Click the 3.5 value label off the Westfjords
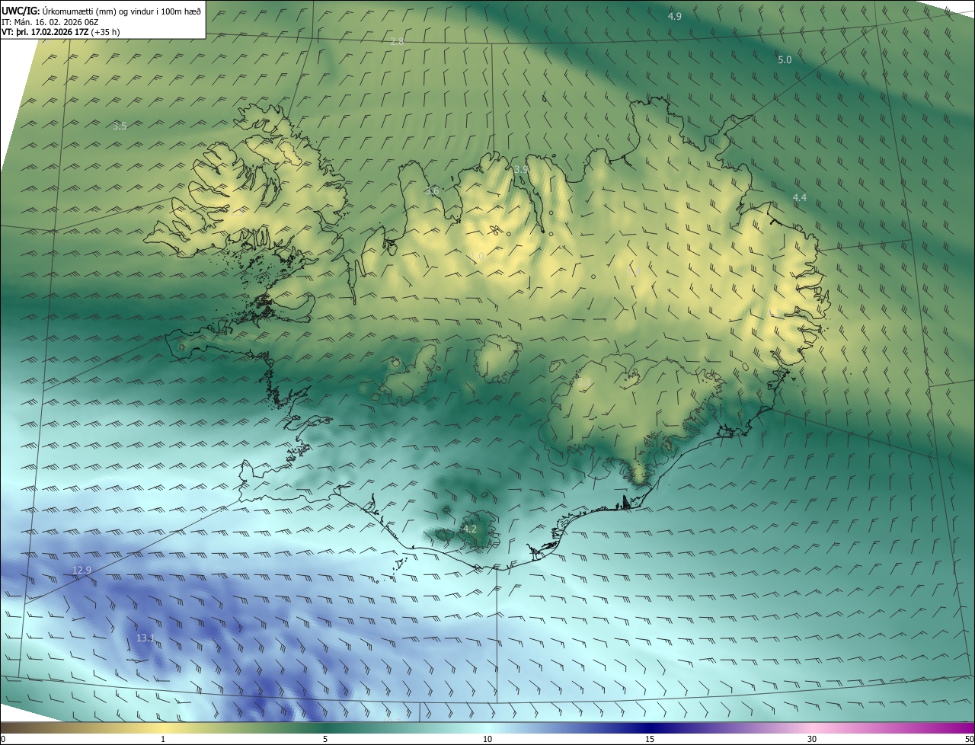The width and height of the screenshot is (975, 745). pos(120,126)
